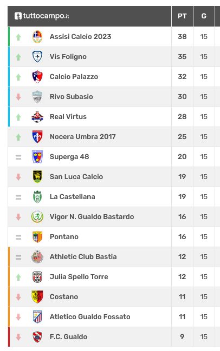This screenshot has width=220, height=351.
Task: Click the Pontano team crest
Action: (37, 237)
